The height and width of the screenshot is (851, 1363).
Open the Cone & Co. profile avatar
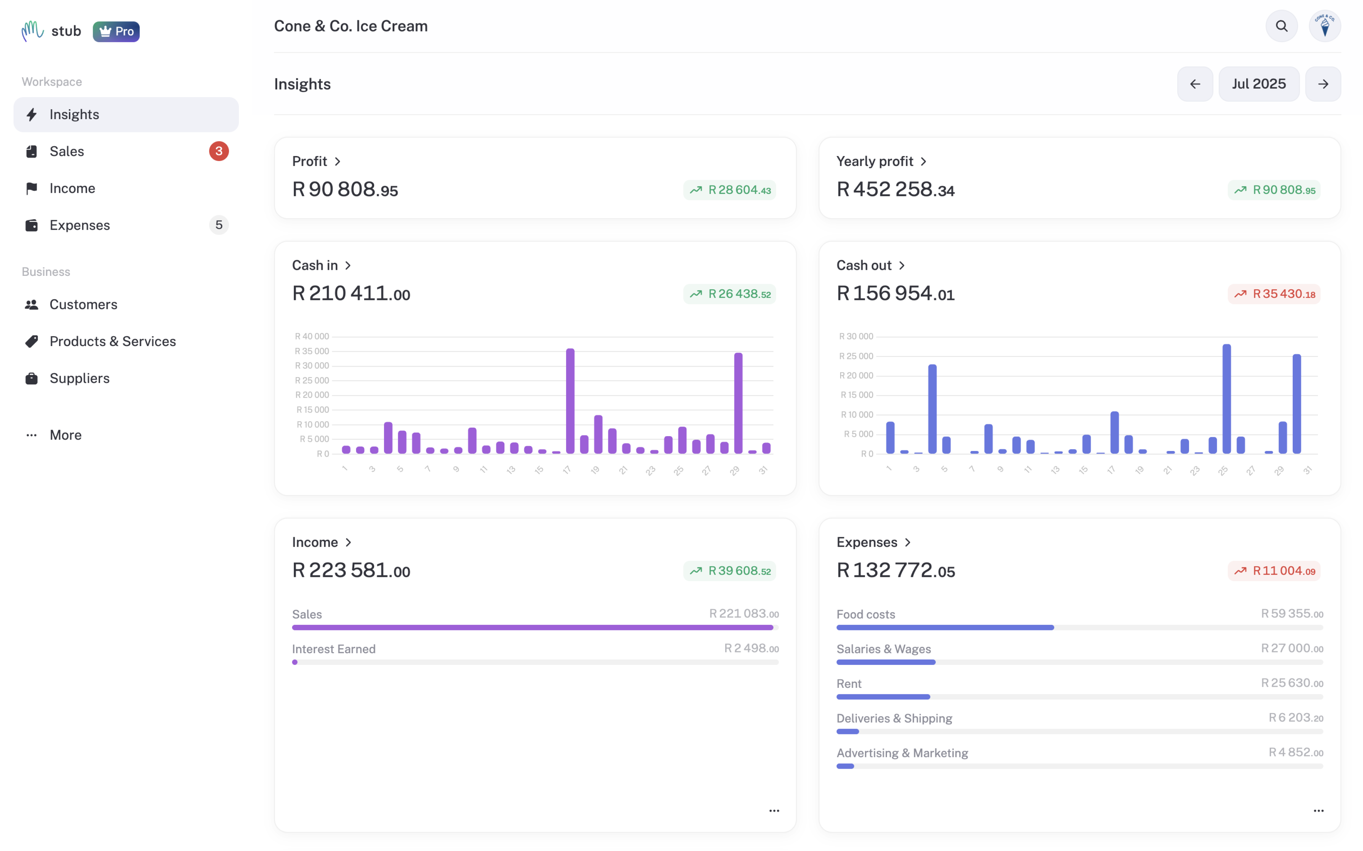point(1325,26)
